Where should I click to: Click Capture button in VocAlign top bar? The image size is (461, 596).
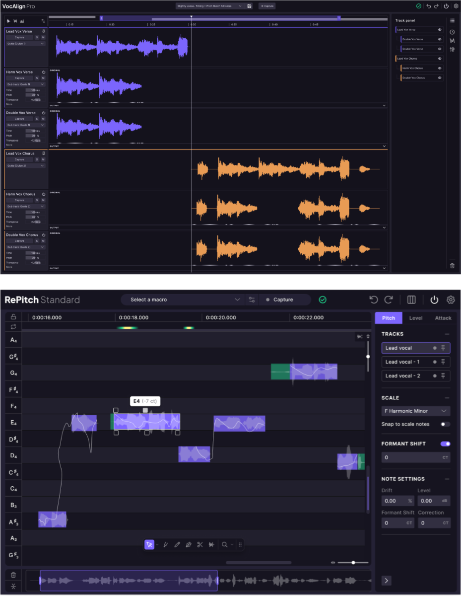[267, 6]
